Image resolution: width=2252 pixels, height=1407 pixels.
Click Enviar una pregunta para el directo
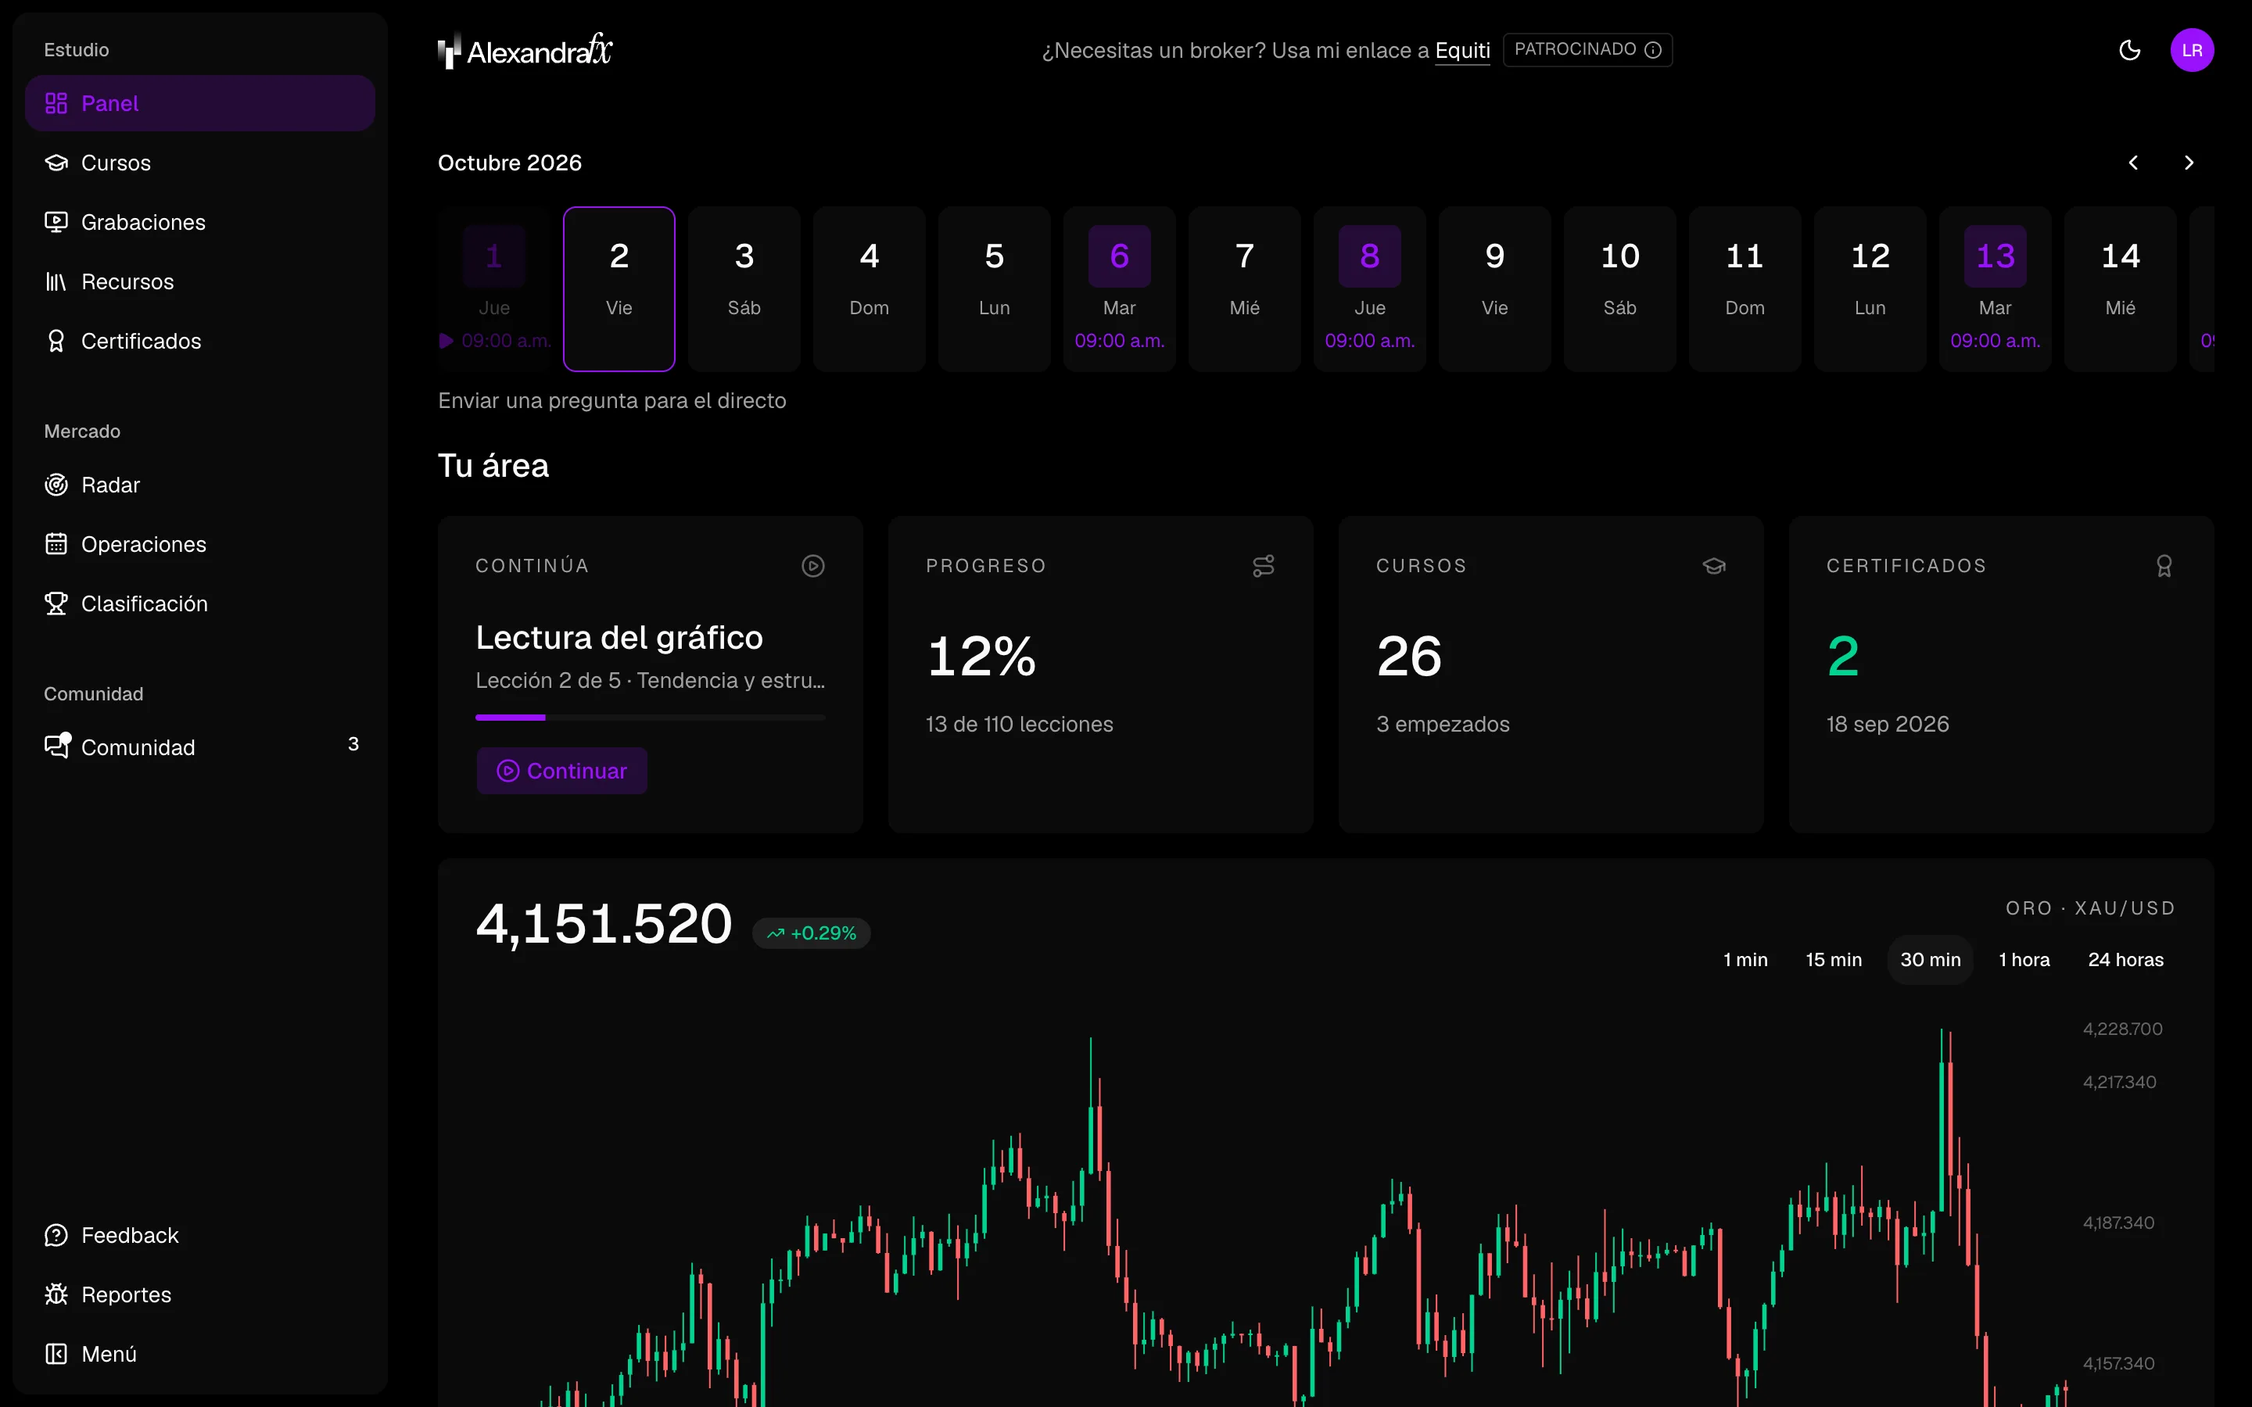tap(612, 401)
